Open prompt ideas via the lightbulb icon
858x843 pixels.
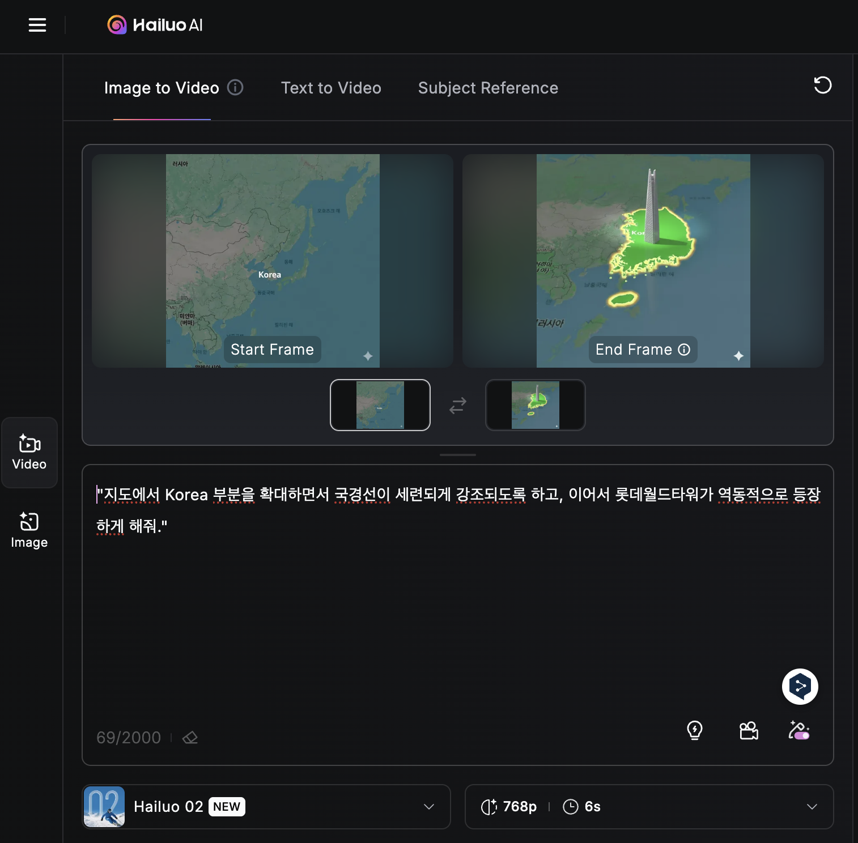coord(695,731)
